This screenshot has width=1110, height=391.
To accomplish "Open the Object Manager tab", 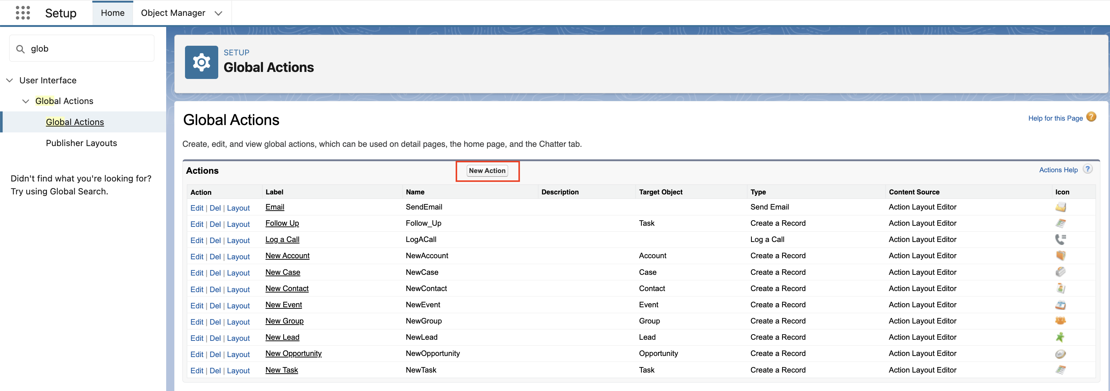I will (x=173, y=13).
